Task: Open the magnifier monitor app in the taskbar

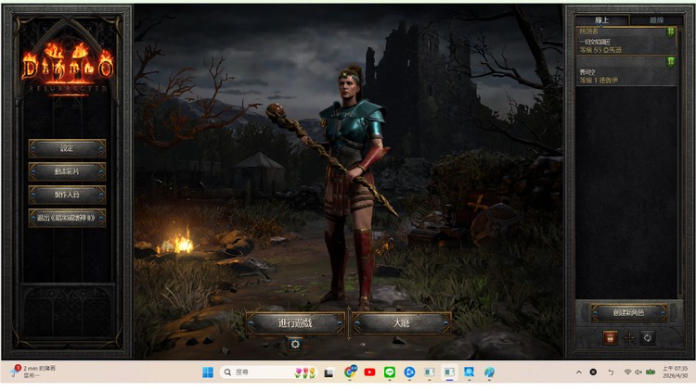Action: coord(469,372)
